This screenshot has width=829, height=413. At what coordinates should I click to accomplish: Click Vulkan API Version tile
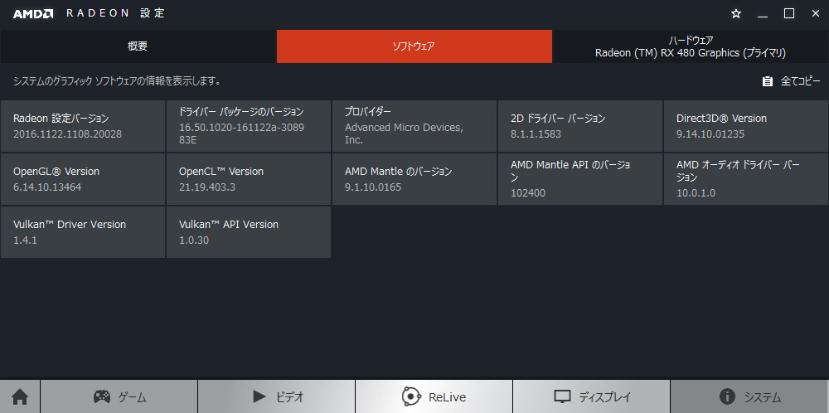(249, 232)
